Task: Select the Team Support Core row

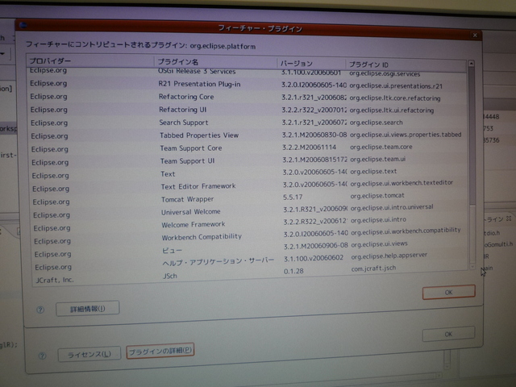Action: [248, 148]
